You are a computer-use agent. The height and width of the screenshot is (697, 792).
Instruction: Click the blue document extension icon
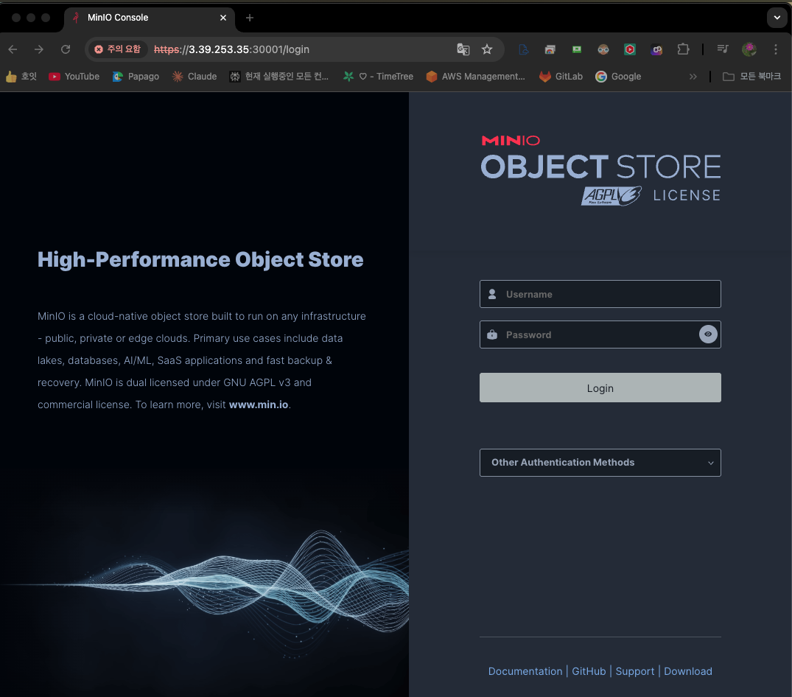point(524,49)
